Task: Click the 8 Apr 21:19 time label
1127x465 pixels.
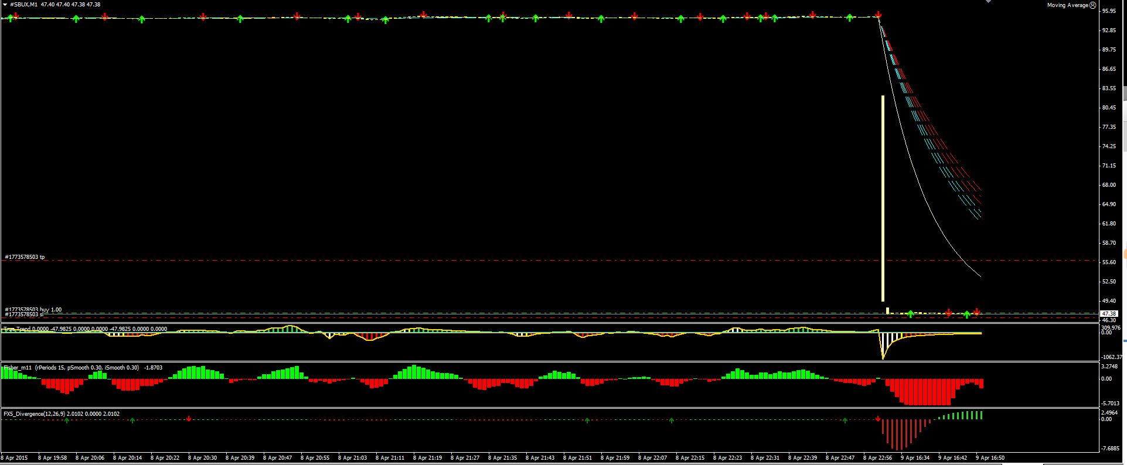Action: pos(427,458)
